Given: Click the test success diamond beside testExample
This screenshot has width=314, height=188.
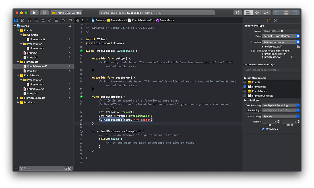Looking at the screenshot, I should (x=81, y=97).
